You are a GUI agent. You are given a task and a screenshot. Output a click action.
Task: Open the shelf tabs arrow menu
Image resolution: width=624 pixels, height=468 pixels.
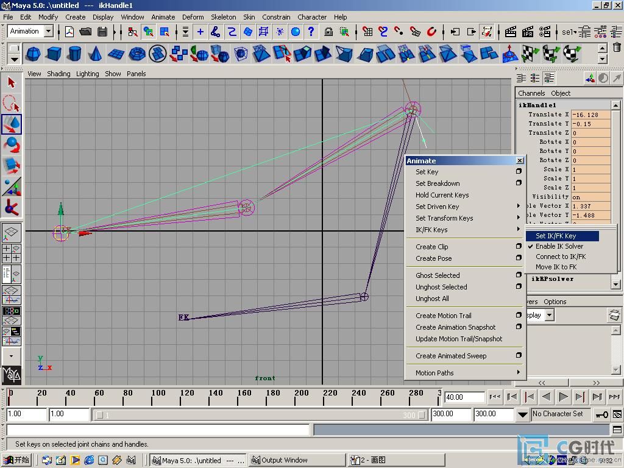tap(14, 59)
